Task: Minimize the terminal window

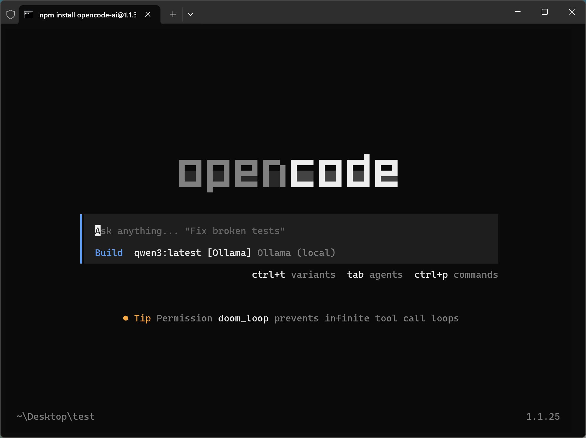Action: [x=518, y=12]
